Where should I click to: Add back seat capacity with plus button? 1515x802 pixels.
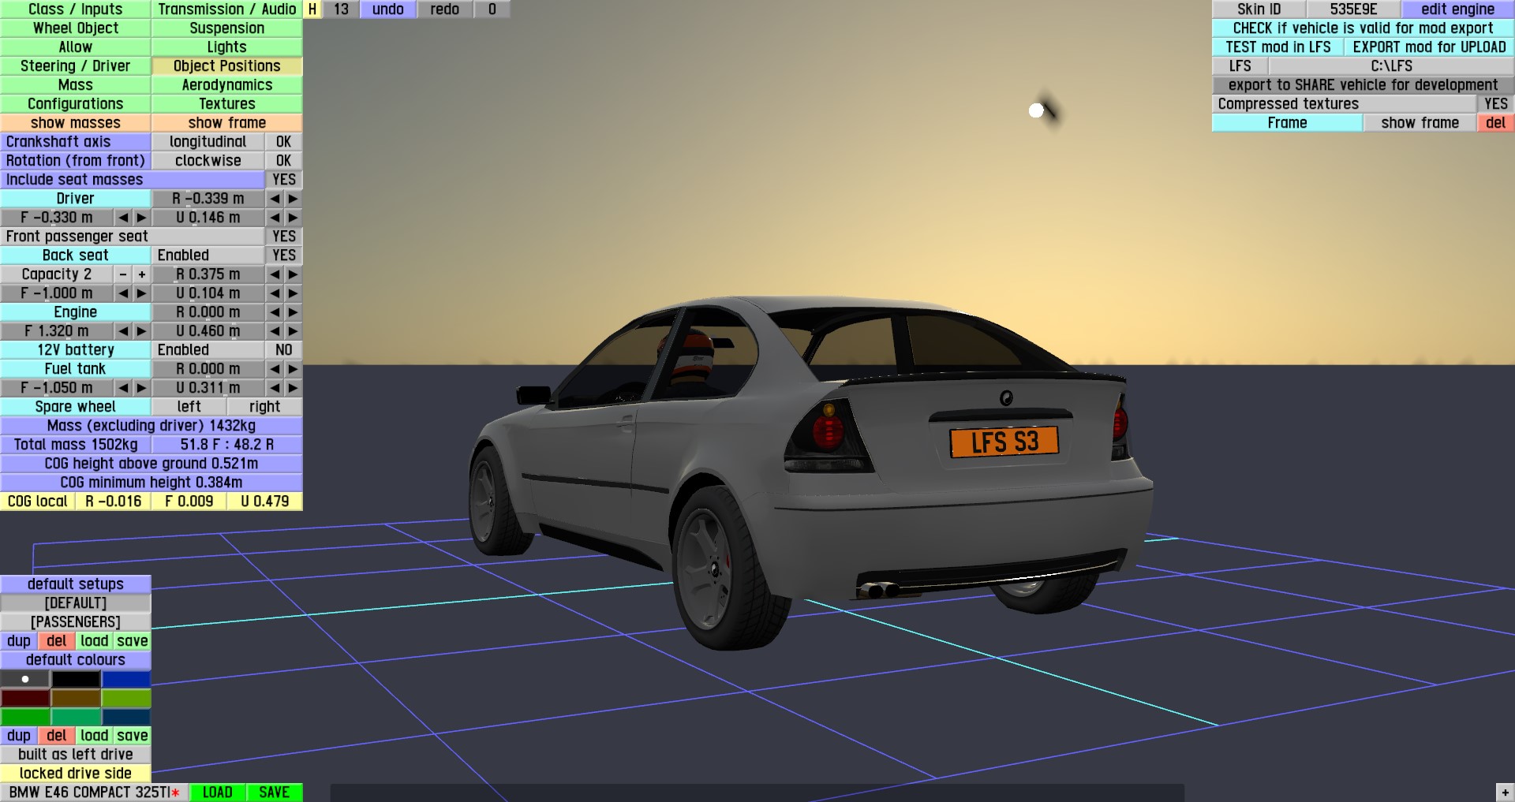click(142, 274)
